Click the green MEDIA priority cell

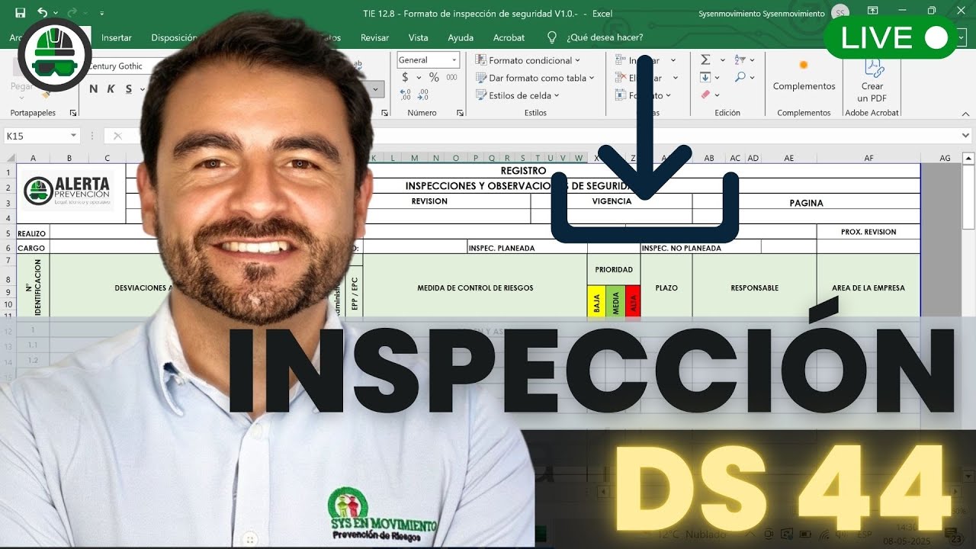pos(615,301)
